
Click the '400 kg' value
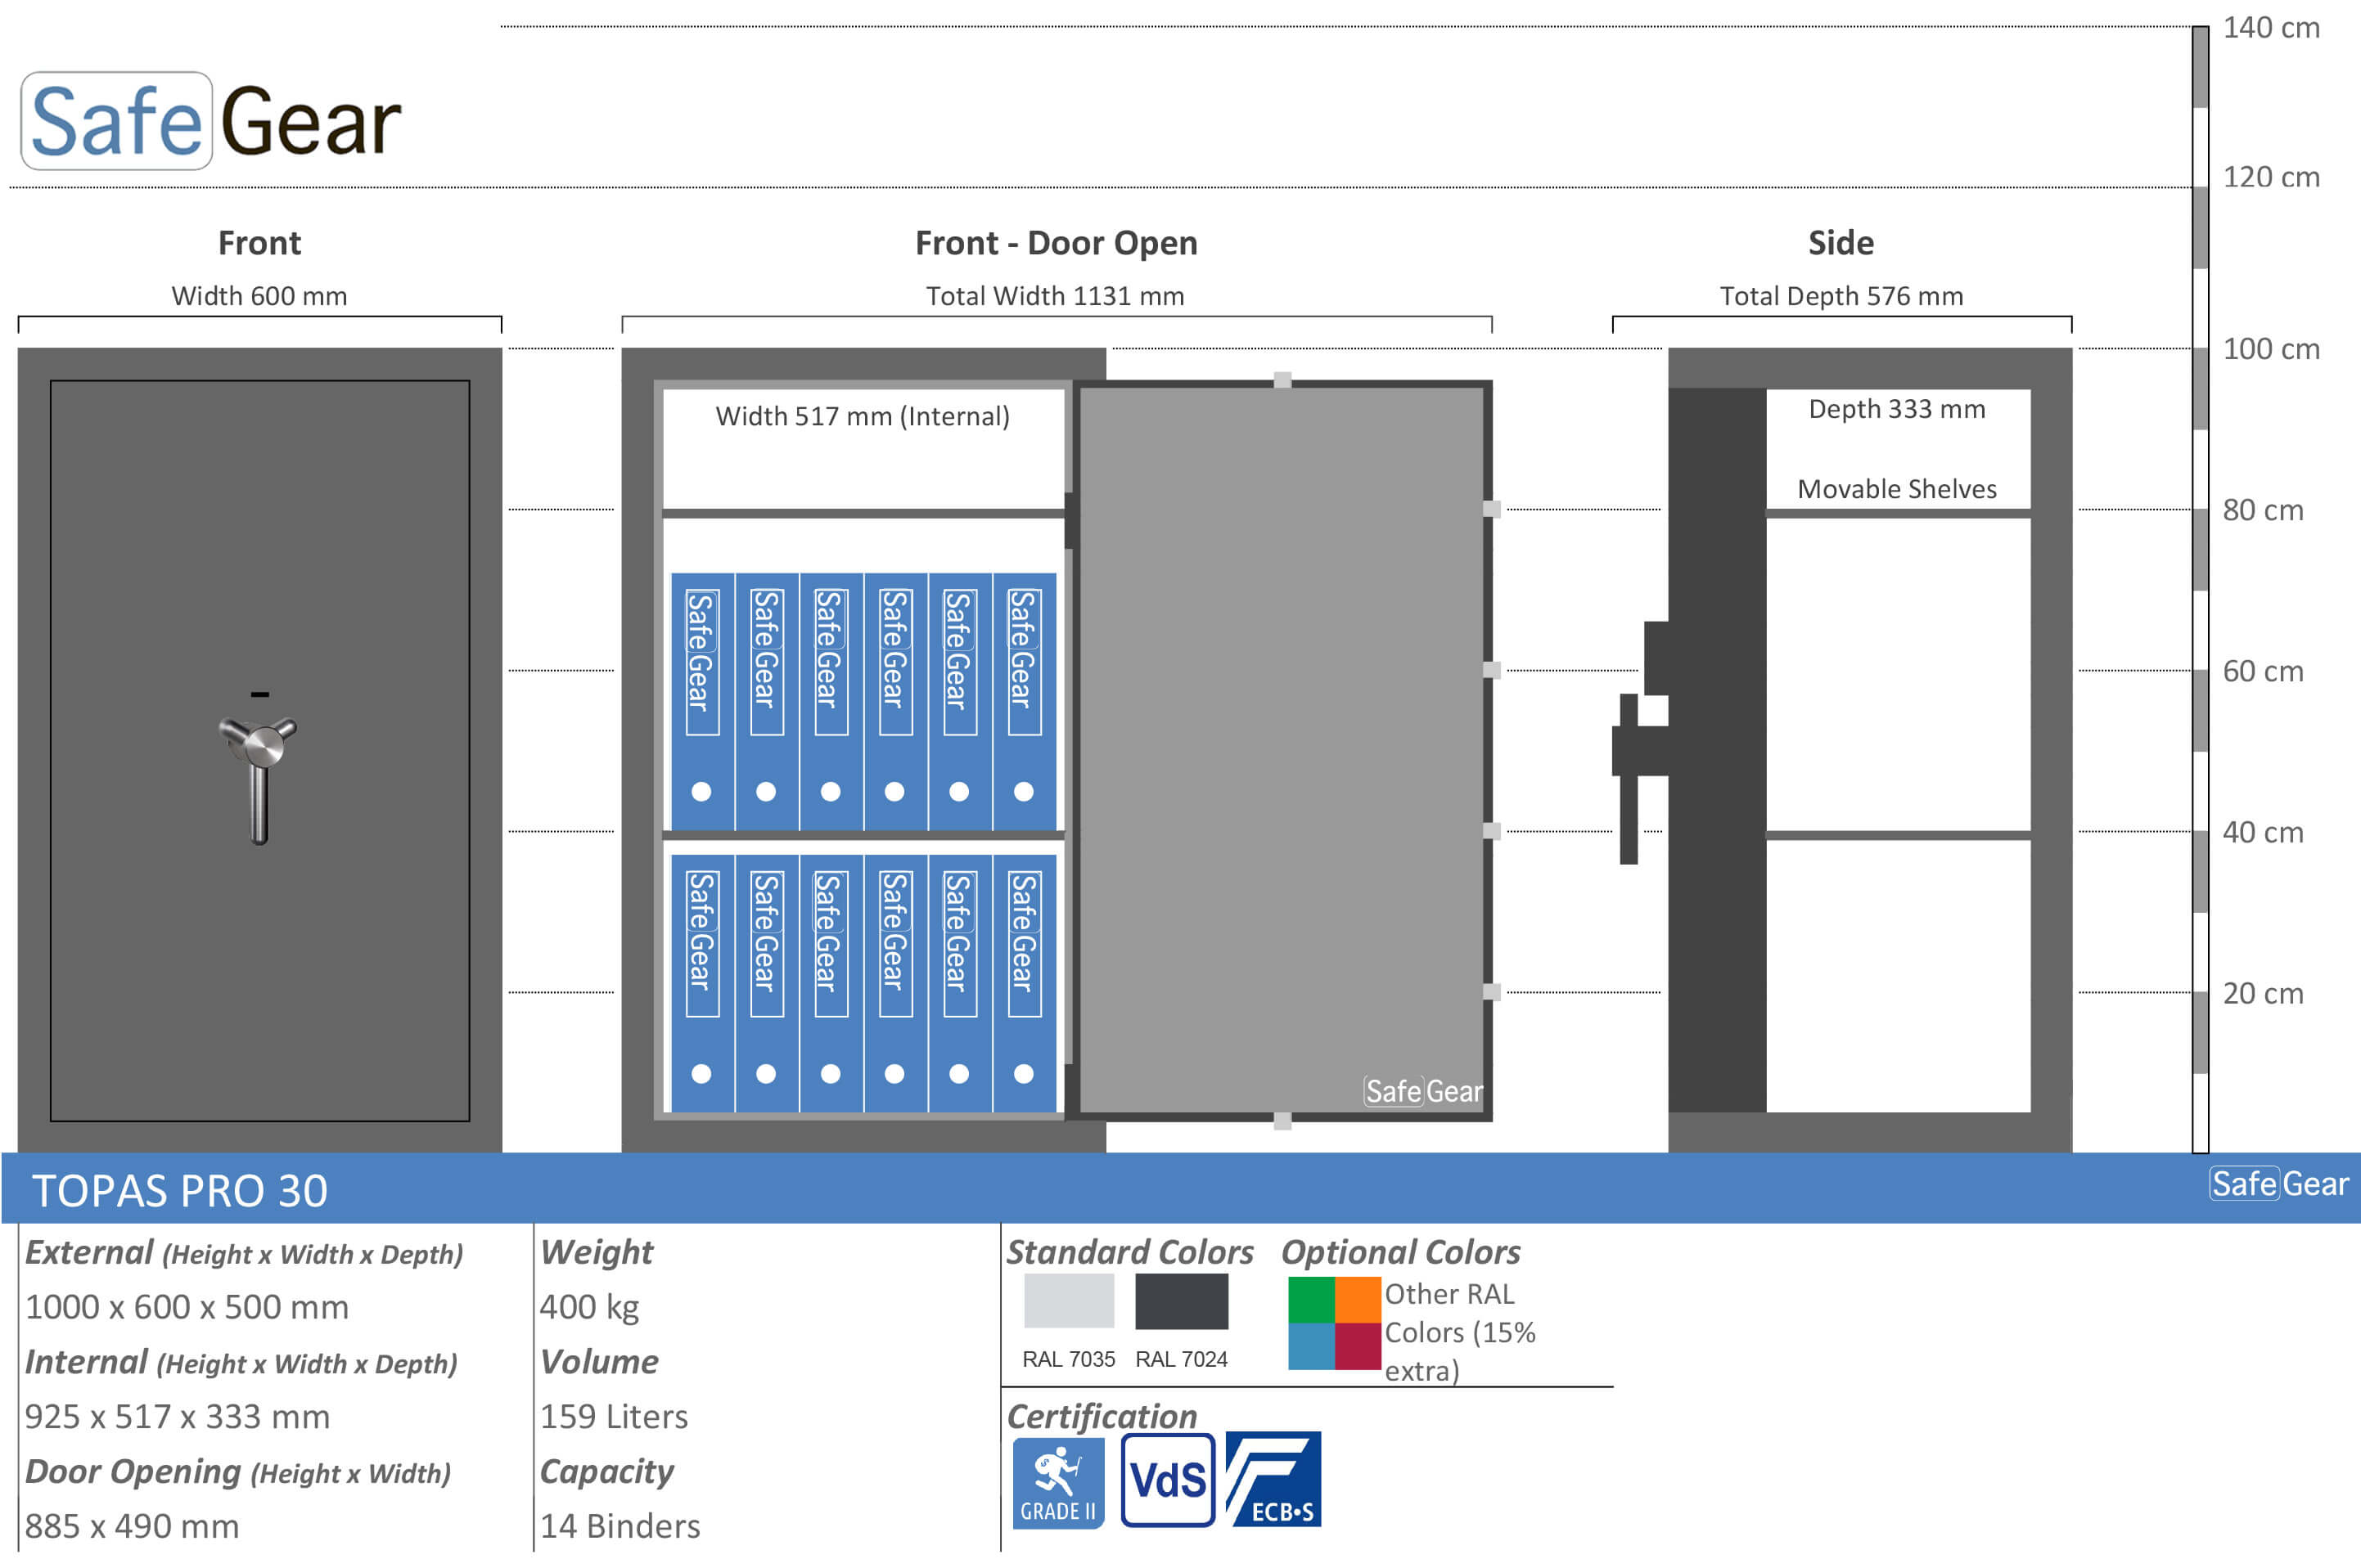coord(589,1308)
